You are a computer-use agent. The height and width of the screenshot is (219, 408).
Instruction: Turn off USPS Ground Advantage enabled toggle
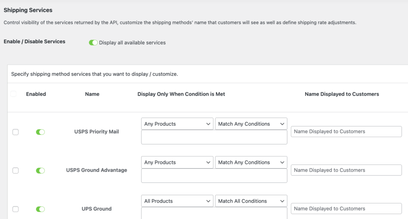40,171
